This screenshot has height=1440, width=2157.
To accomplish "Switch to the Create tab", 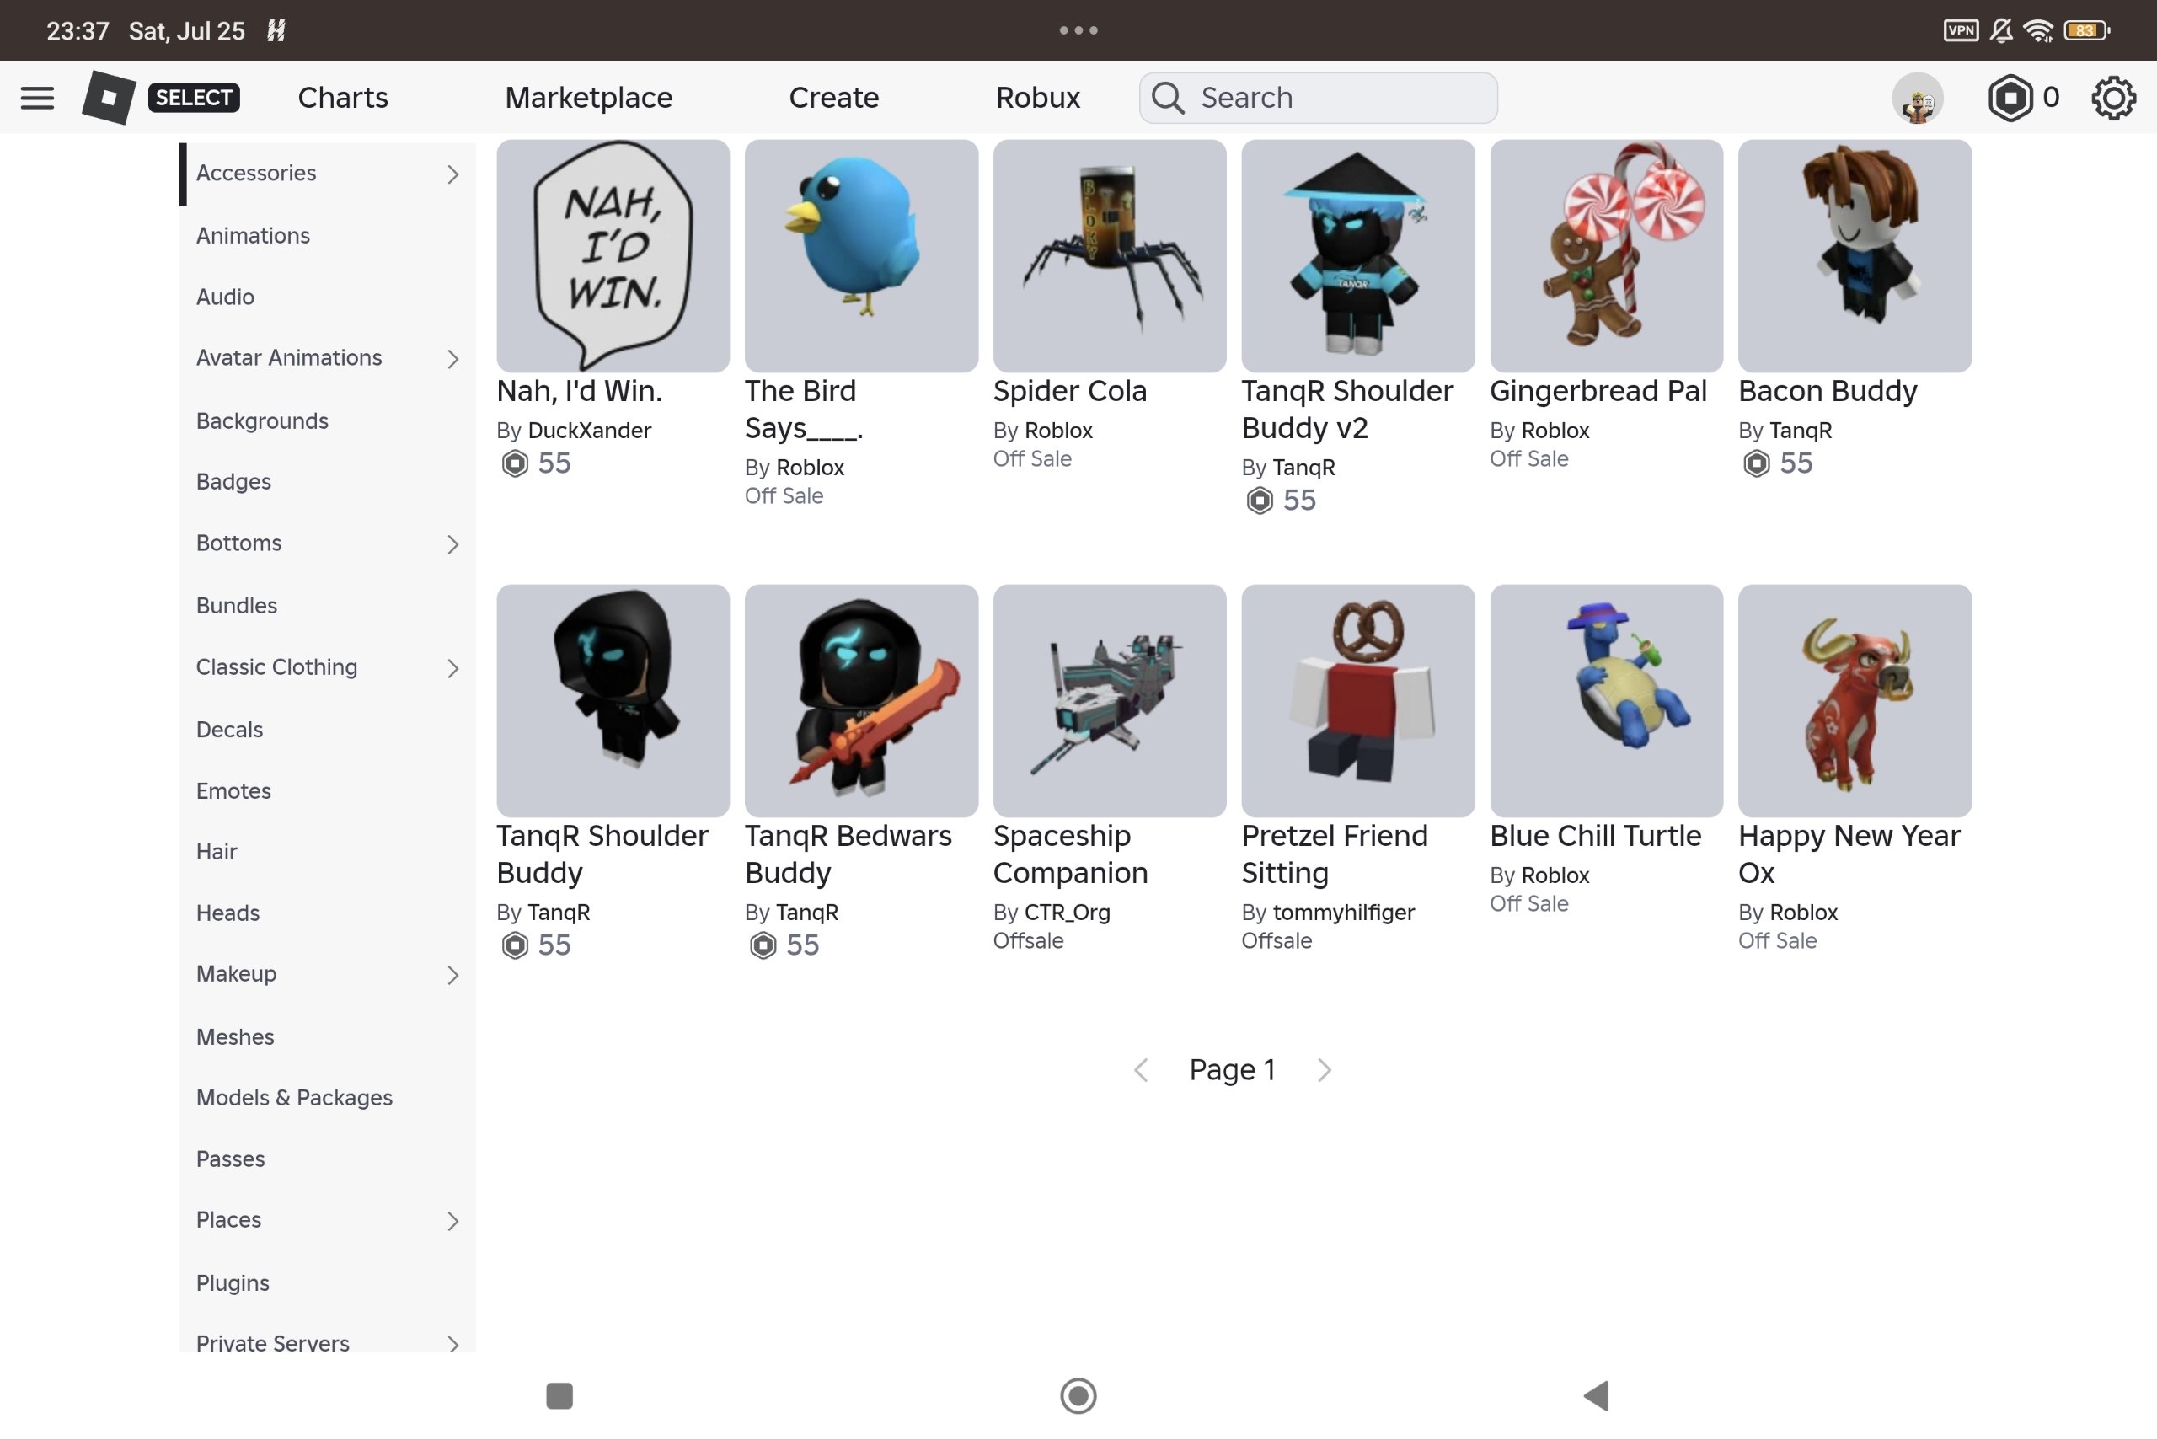I will coord(834,98).
